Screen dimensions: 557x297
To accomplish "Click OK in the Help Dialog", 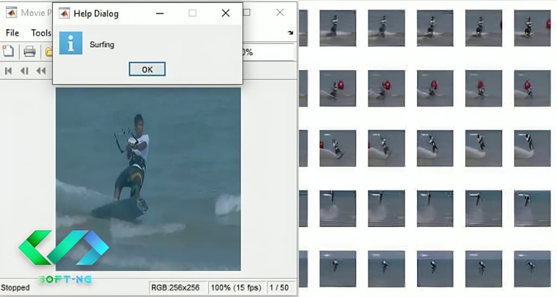I will tap(147, 69).
